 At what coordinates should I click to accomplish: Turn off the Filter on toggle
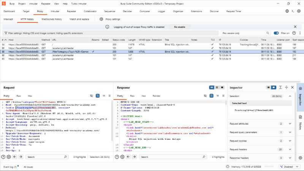pos(276,33)
